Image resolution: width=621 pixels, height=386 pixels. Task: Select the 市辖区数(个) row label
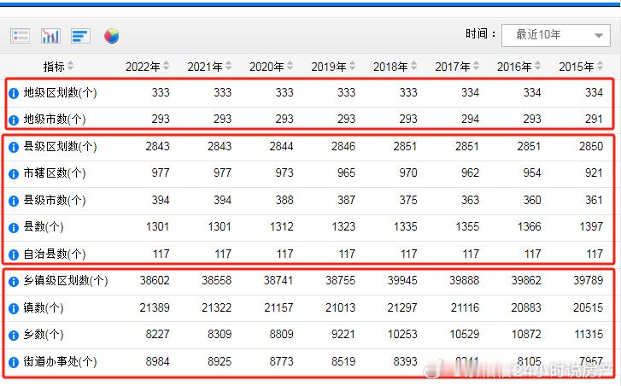coord(55,173)
